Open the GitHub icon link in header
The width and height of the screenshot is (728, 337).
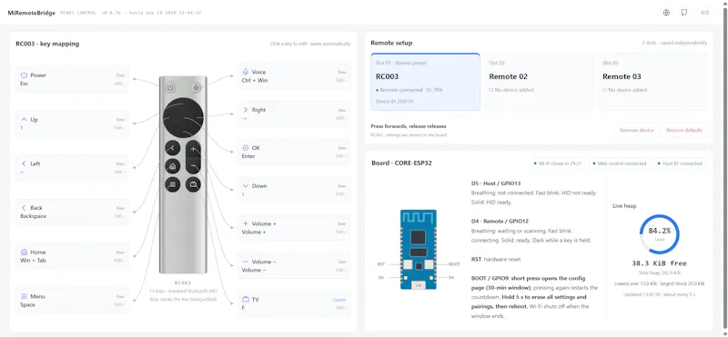click(684, 13)
